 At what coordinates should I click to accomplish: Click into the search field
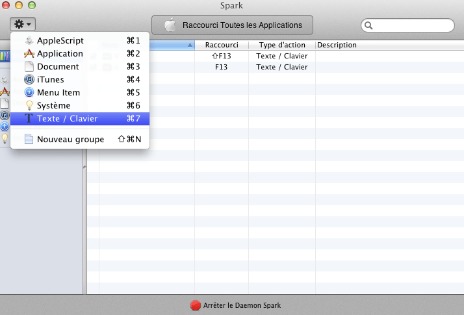[407, 25]
